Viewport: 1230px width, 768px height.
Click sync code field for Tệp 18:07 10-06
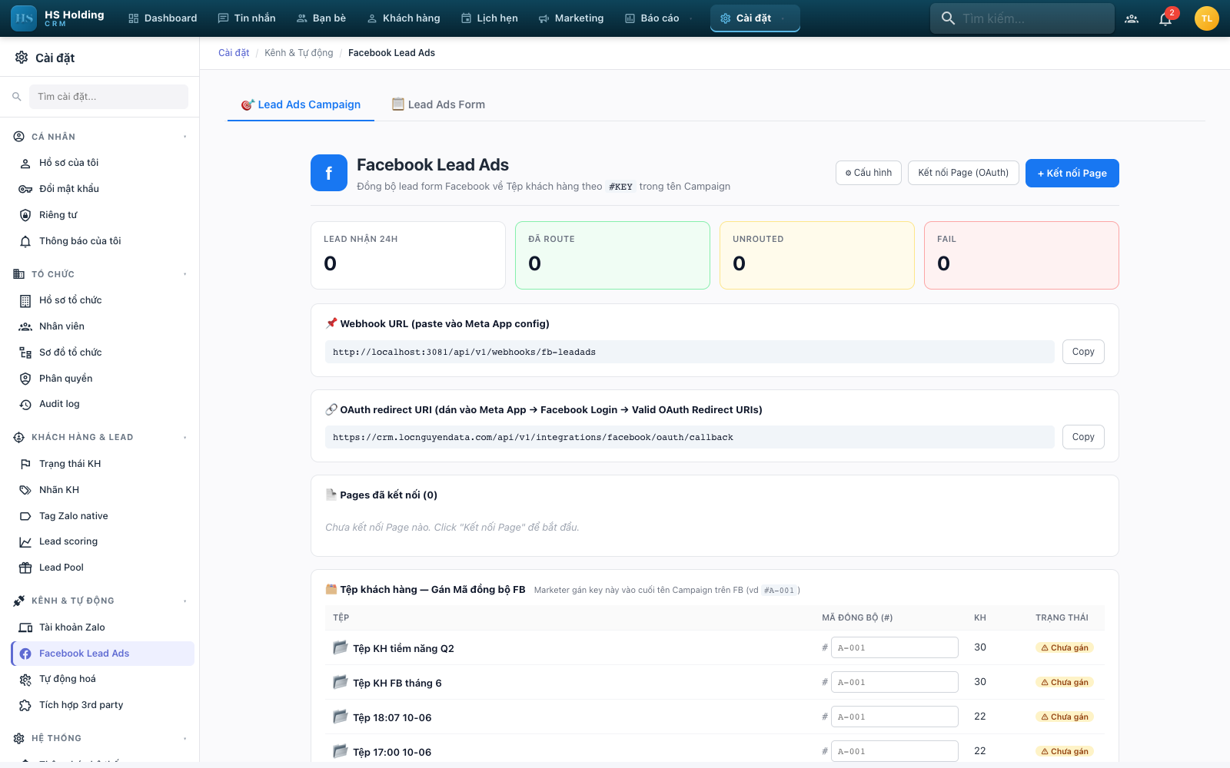[895, 717]
